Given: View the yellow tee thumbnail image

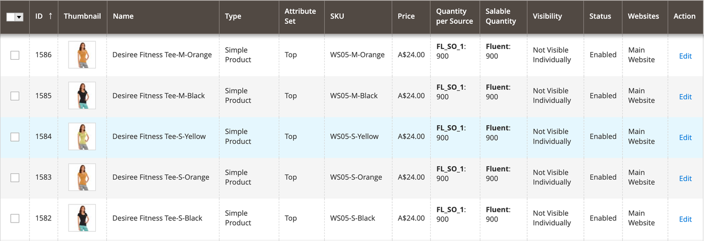Looking at the screenshot, I should coord(82,136).
